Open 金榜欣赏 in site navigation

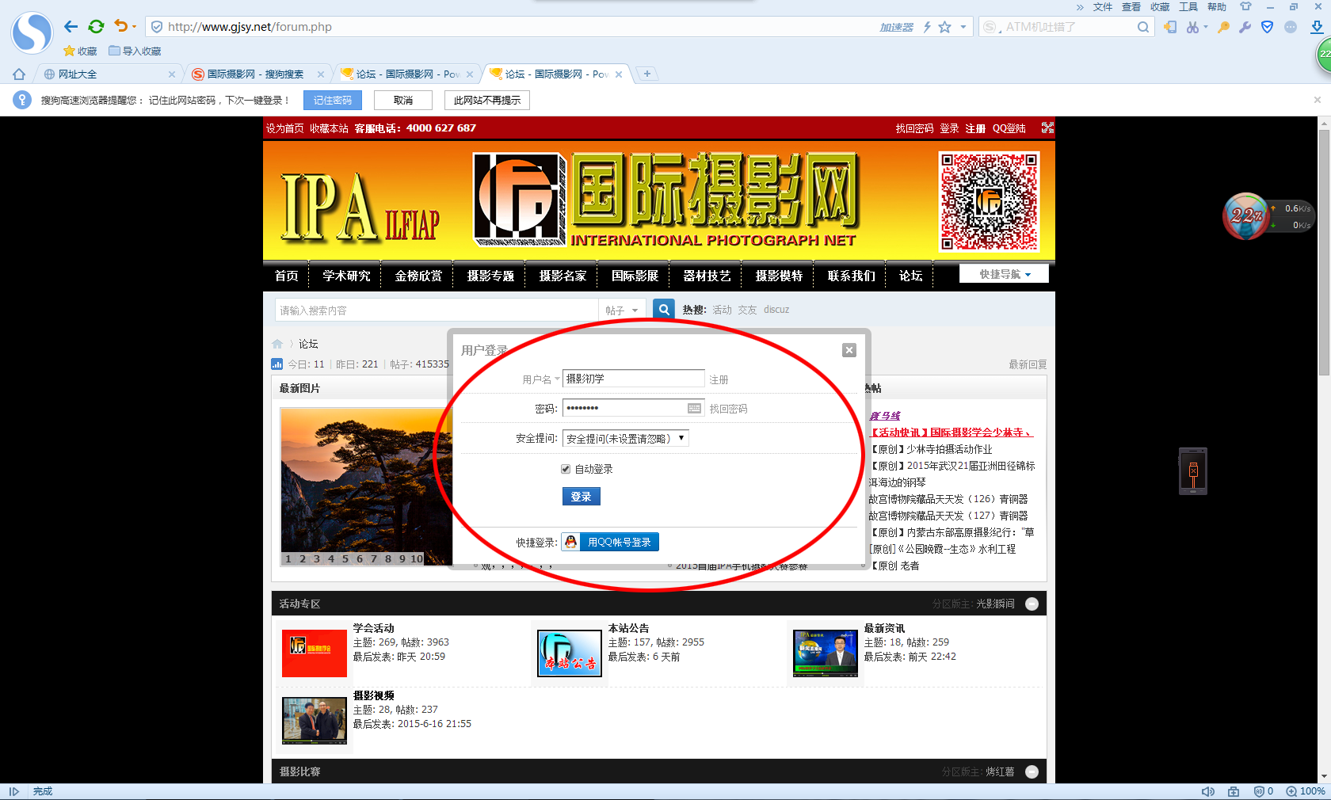(418, 276)
